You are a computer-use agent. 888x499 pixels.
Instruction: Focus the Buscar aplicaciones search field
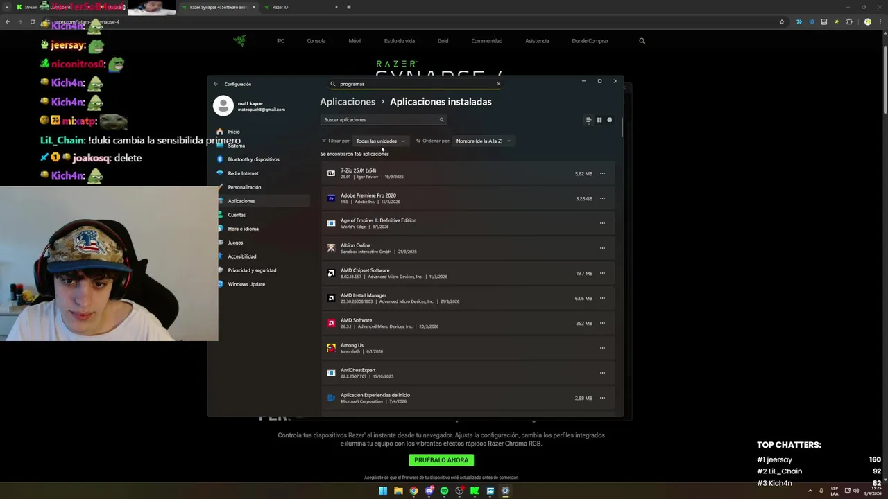[383, 120]
